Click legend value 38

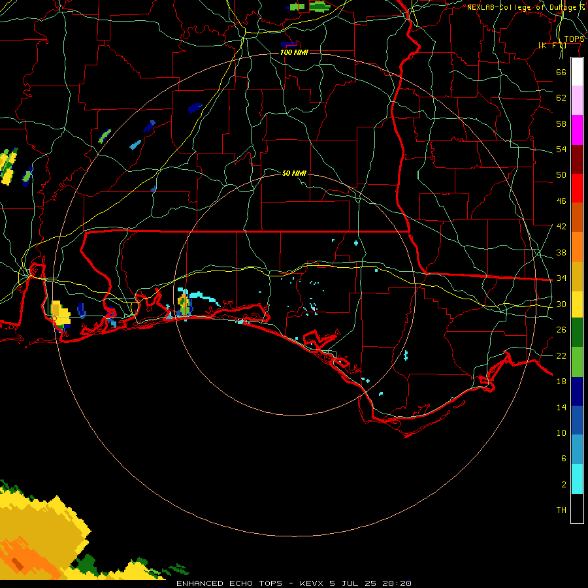coord(561,252)
